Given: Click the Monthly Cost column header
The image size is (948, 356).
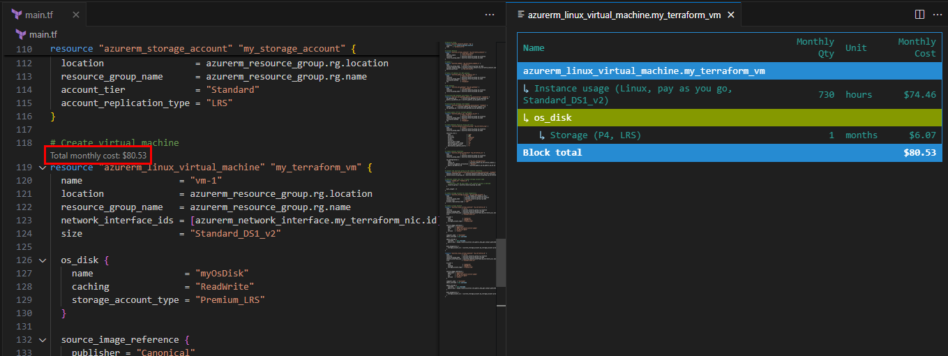Looking at the screenshot, I should tap(917, 47).
